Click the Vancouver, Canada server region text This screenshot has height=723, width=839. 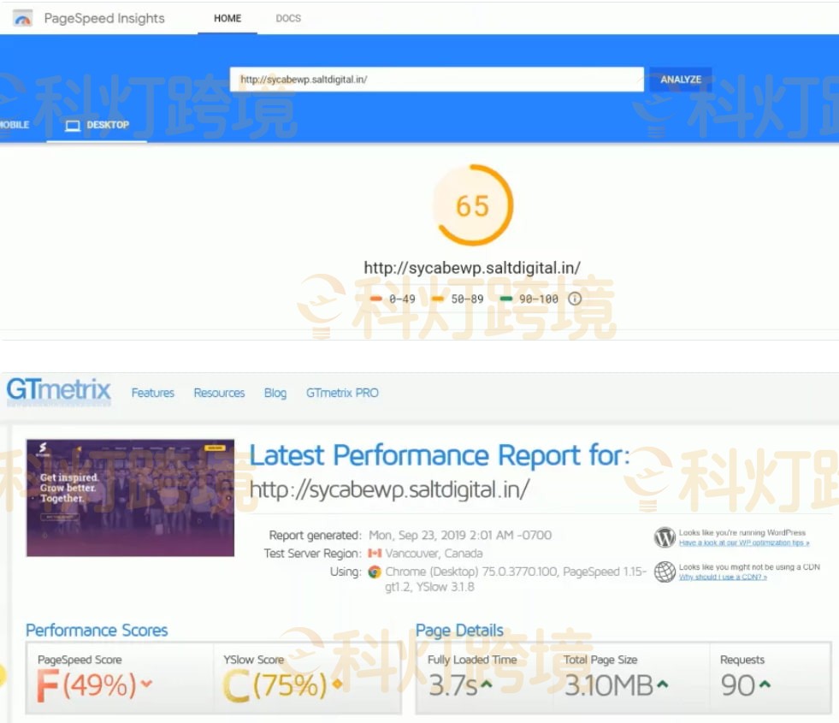pos(434,554)
